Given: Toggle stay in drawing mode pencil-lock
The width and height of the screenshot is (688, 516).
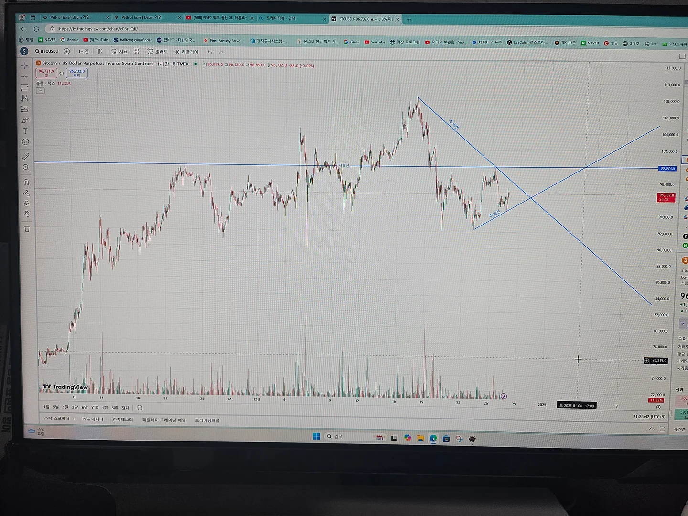Looking at the screenshot, I should click(x=26, y=193).
